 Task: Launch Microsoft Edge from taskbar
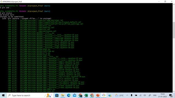69,95
